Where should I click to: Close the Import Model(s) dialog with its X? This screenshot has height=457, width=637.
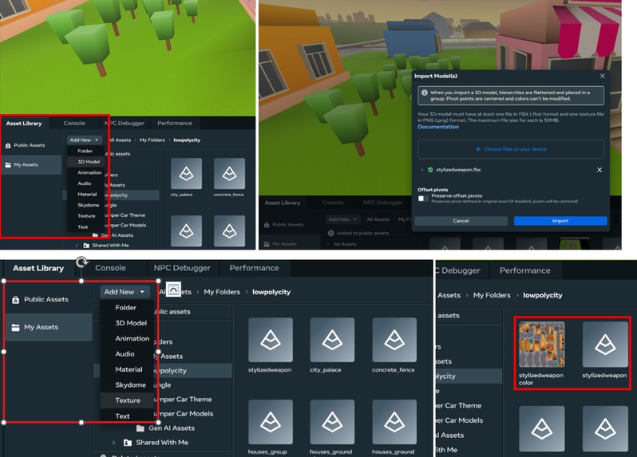point(603,76)
